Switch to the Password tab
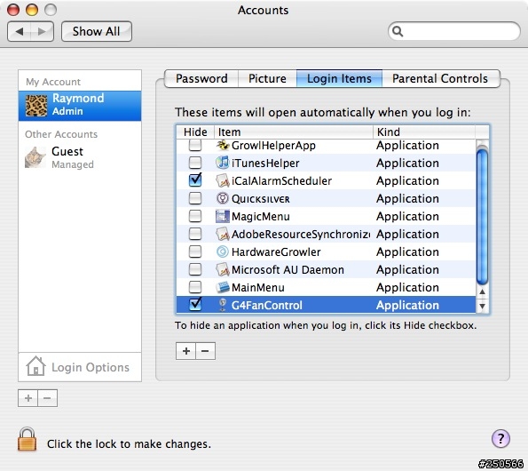Screen dimensions: 528x471 pyautogui.click(x=201, y=78)
